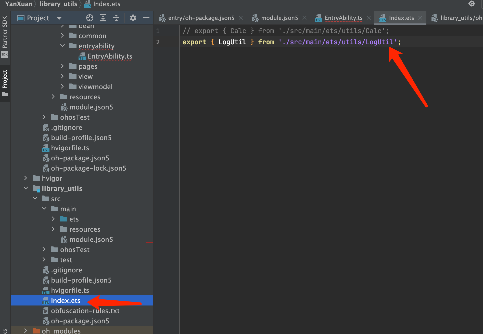Expand the view folder
The image size is (483, 334).
[62, 76]
